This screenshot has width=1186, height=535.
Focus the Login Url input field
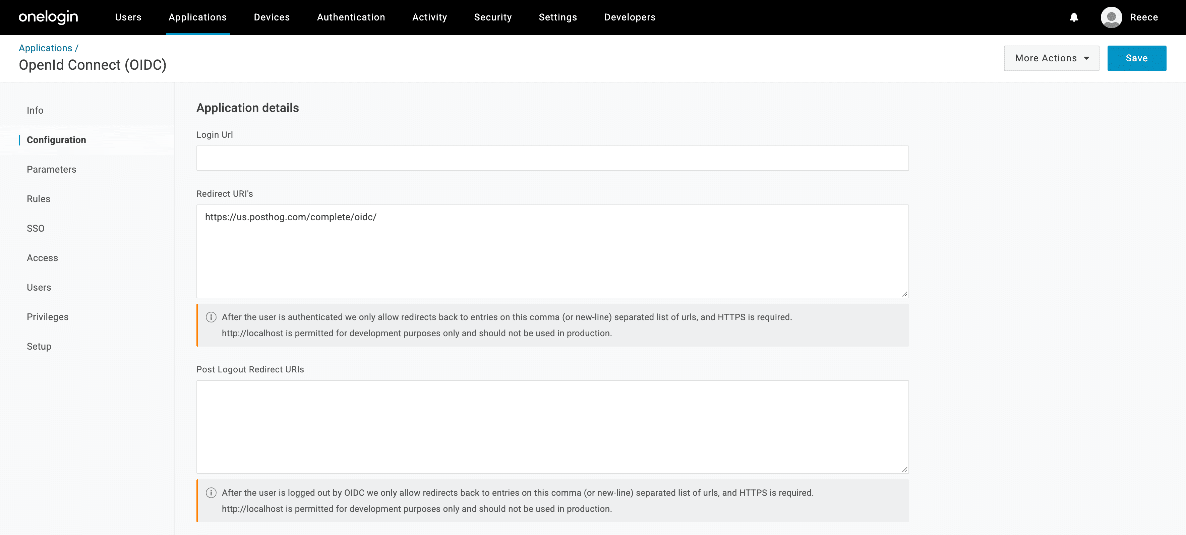click(x=552, y=158)
